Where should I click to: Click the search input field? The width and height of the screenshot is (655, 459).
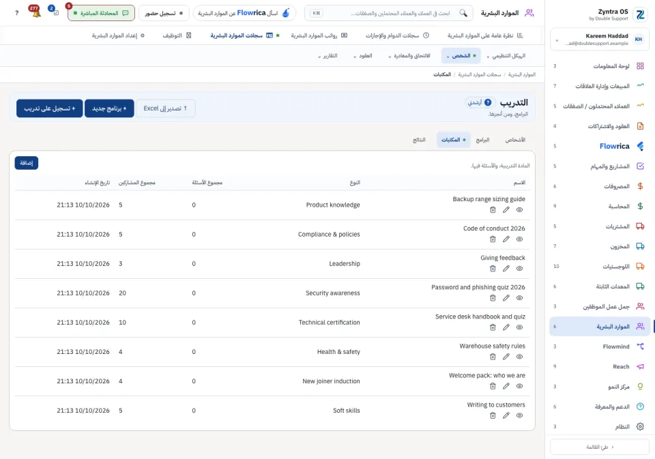pos(389,13)
